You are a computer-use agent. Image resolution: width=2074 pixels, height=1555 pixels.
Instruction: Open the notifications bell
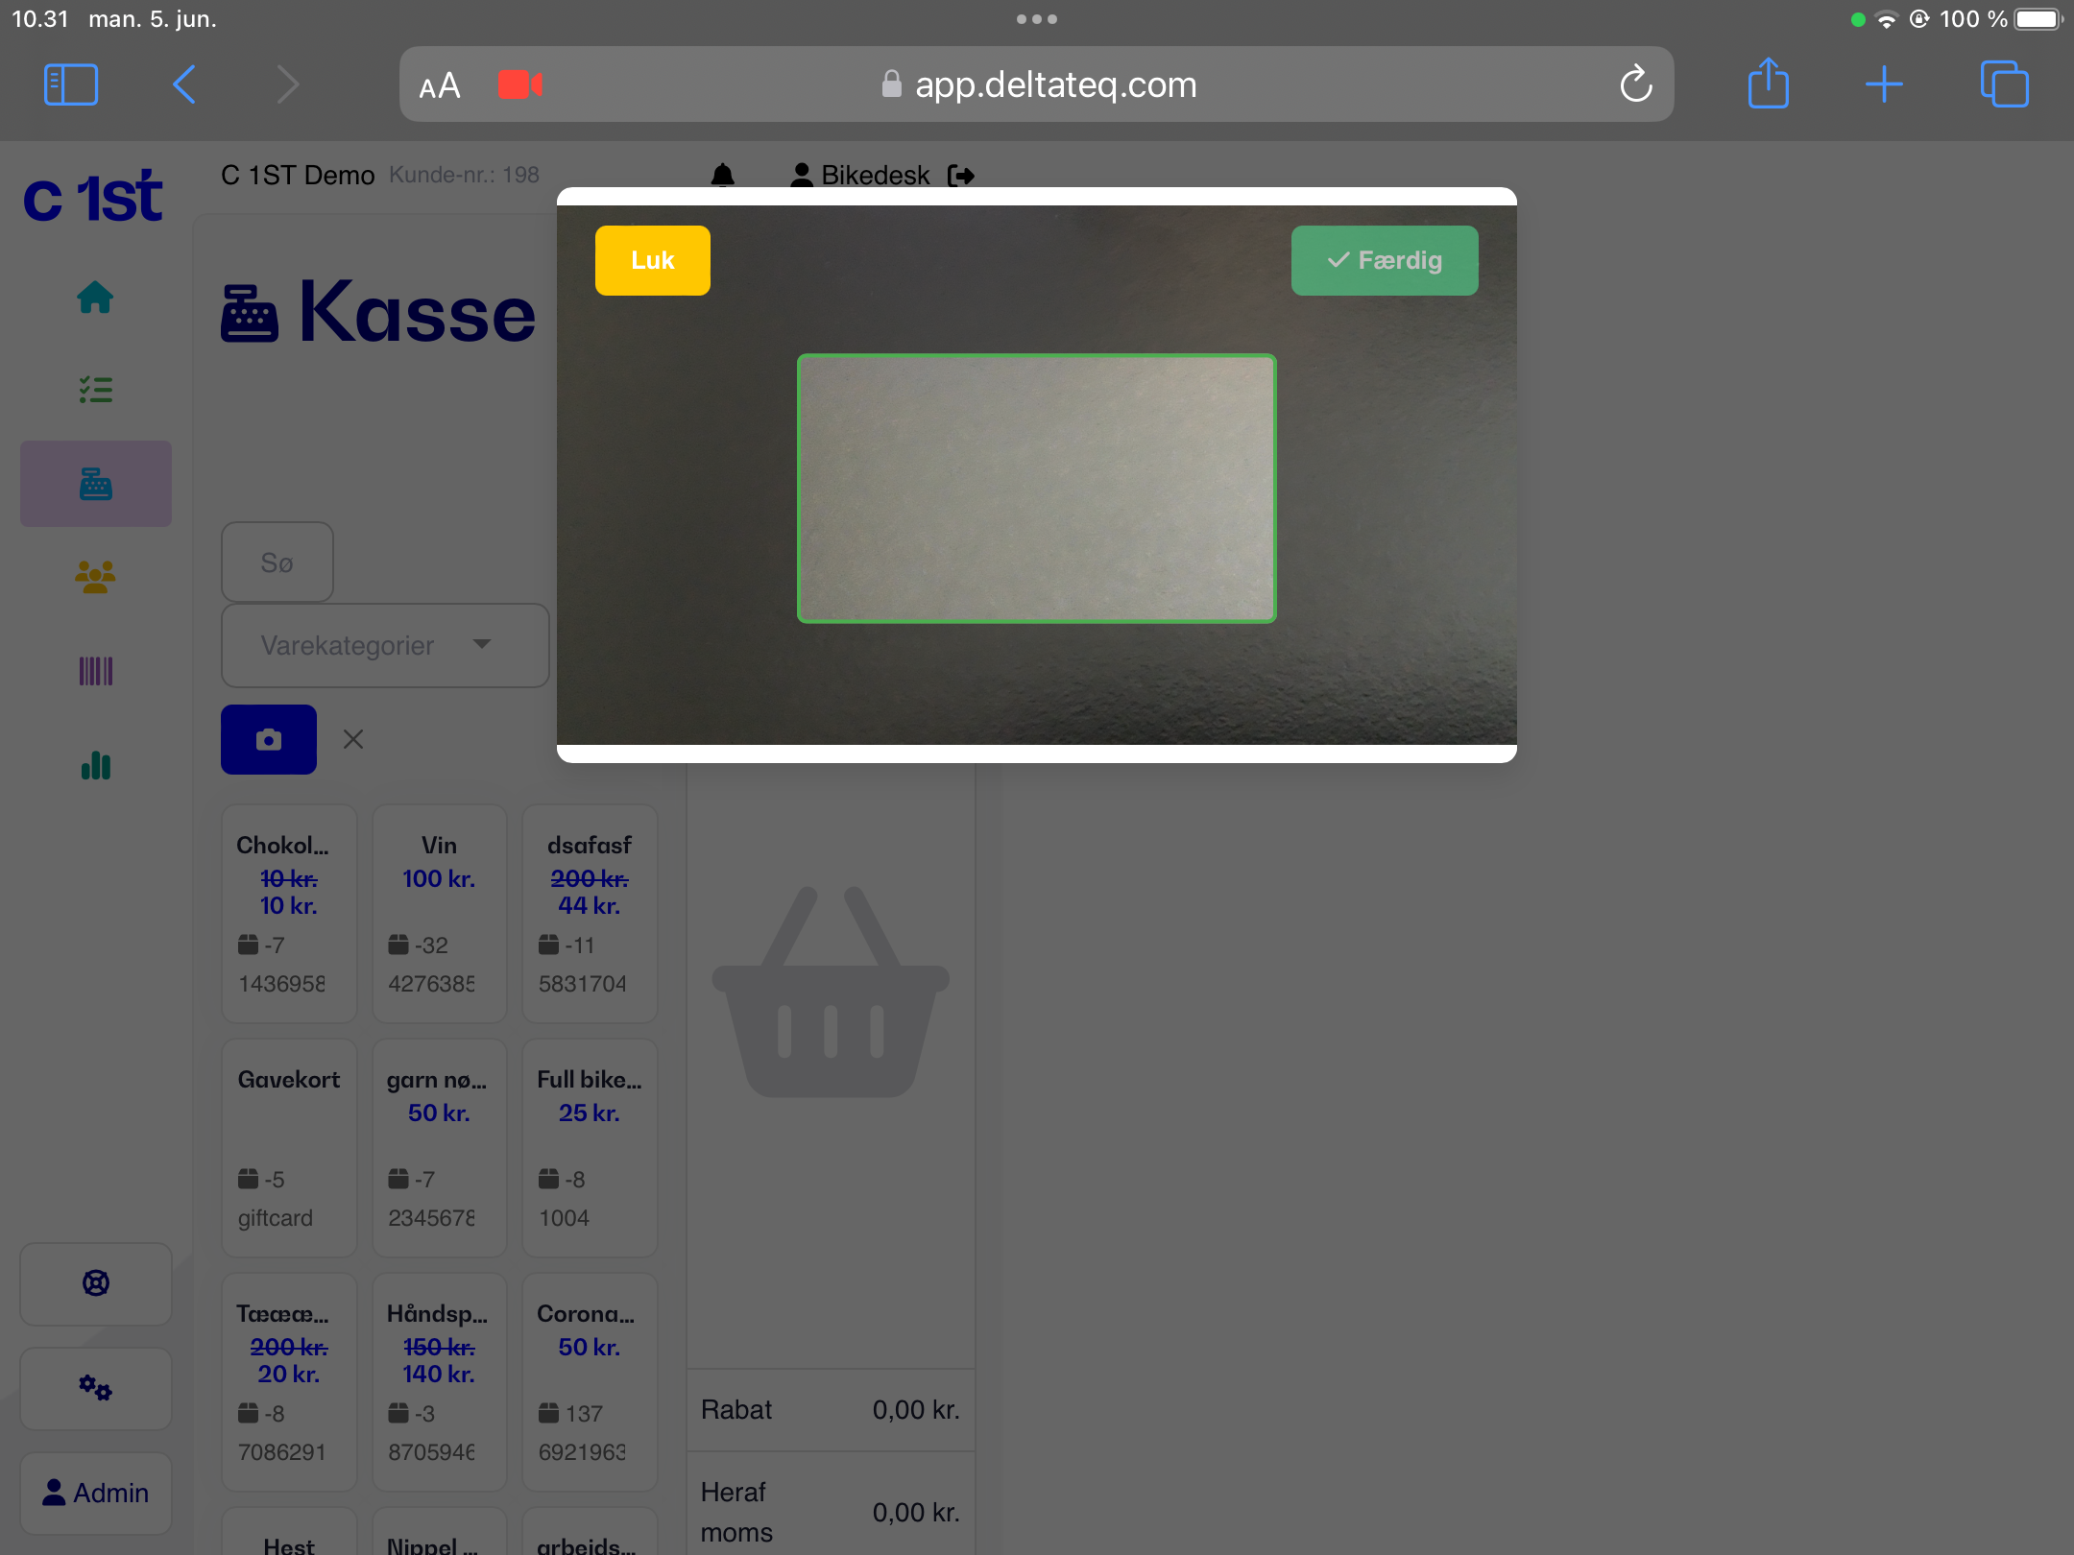[722, 176]
